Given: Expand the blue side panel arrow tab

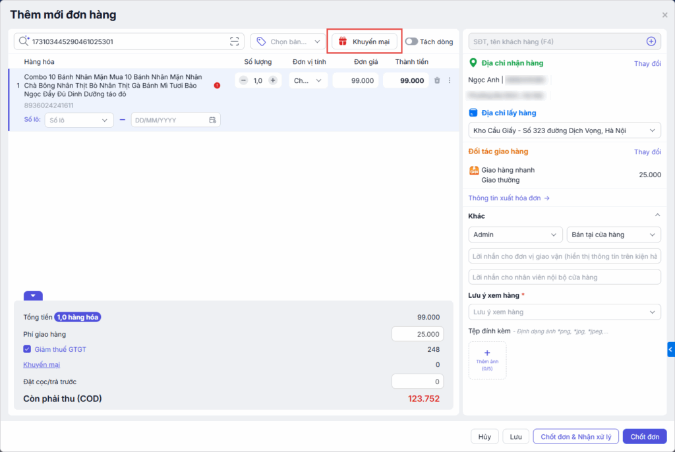Looking at the screenshot, I should click(x=670, y=350).
